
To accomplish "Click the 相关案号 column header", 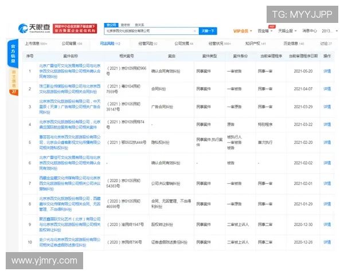I will [x=127, y=56].
